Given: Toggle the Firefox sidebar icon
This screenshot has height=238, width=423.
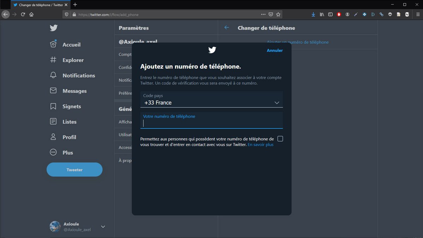Looking at the screenshot, I should coord(330,14).
